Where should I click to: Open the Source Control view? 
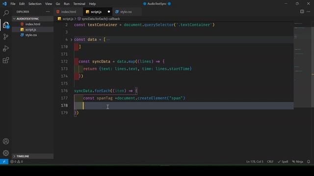pos(6,37)
